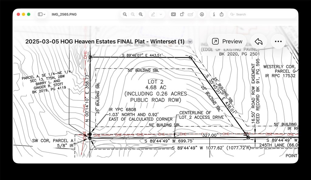Zoom in using the magnifier plus icon

[141, 14]
